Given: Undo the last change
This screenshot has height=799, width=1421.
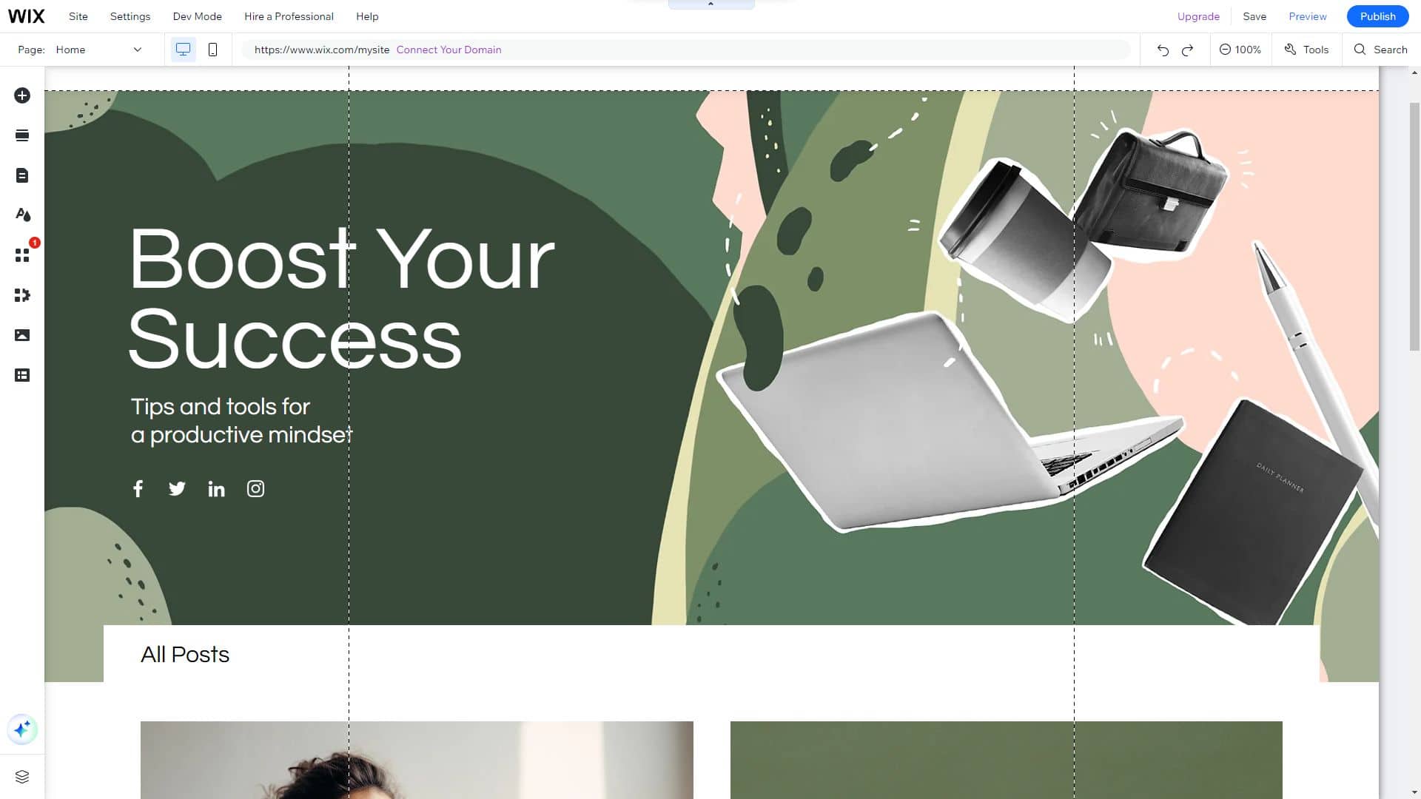Looking at the screenshot, I should click(1162, 50).
